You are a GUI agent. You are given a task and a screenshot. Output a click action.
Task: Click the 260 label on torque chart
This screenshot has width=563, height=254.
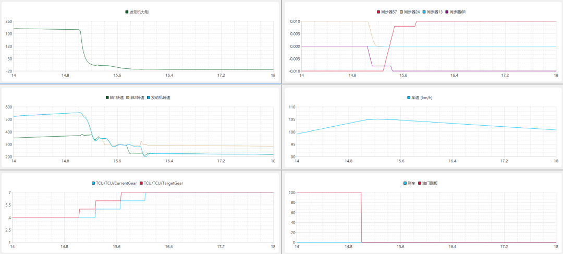pyautogui.click(x=8, y=21)
